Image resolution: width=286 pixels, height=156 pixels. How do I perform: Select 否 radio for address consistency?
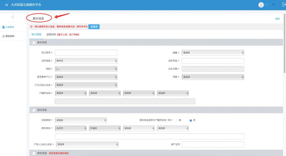[x=191, y=121]
